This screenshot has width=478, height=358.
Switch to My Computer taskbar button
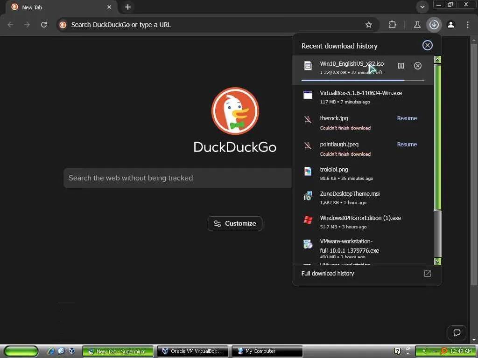tap(267, 351)
